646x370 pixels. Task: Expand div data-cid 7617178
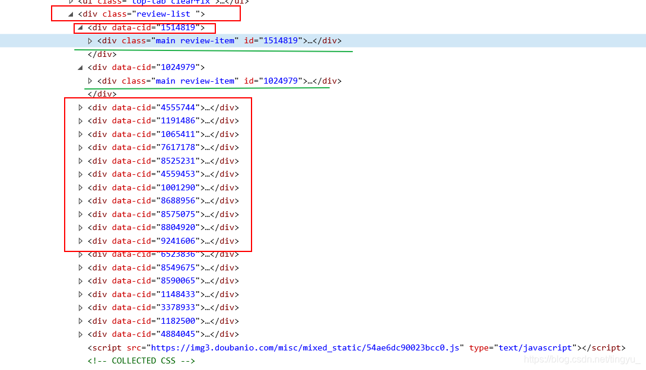tap(80, 148)
